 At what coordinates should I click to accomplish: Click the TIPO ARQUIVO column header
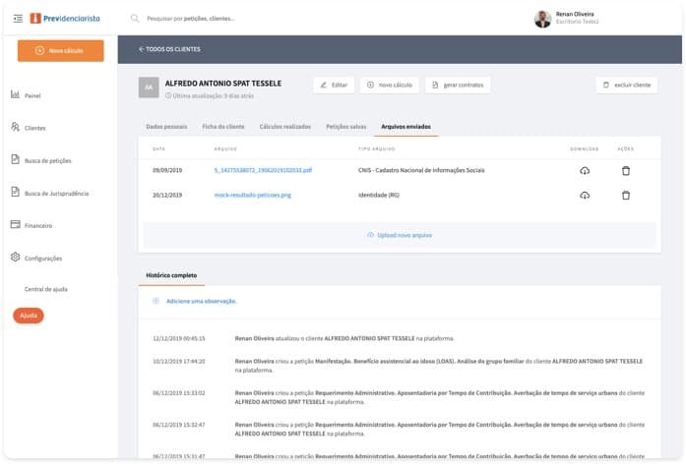(377, 149)
